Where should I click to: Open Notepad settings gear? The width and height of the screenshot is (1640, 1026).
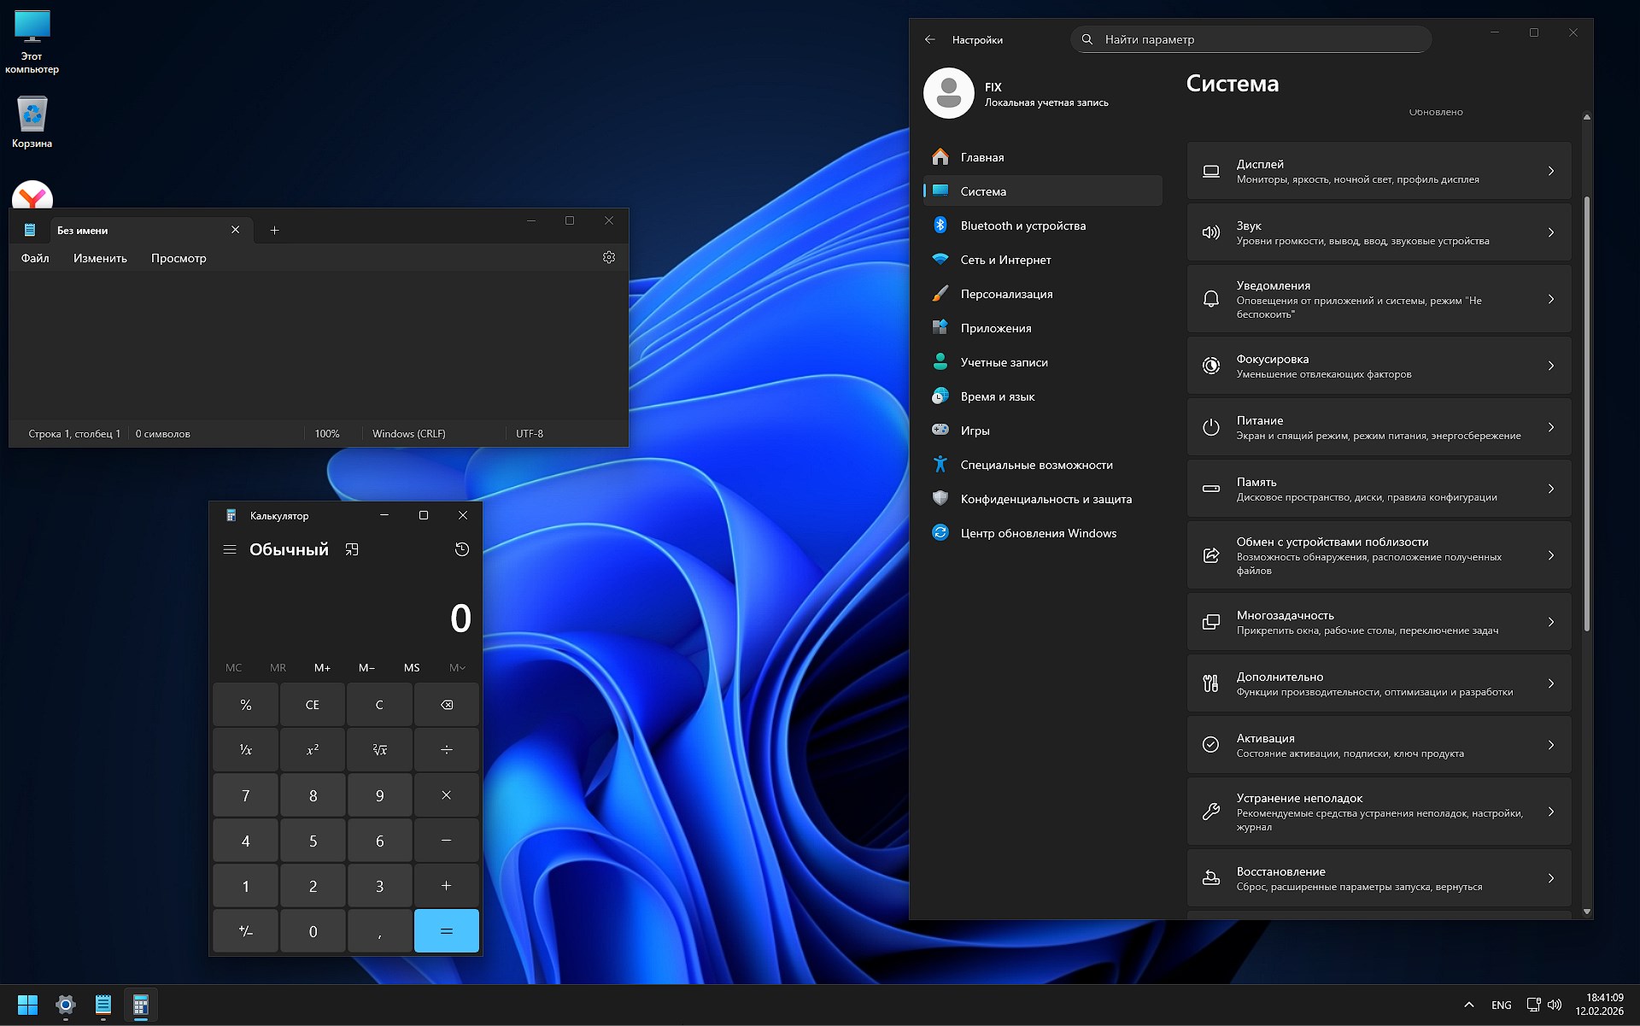609,257
